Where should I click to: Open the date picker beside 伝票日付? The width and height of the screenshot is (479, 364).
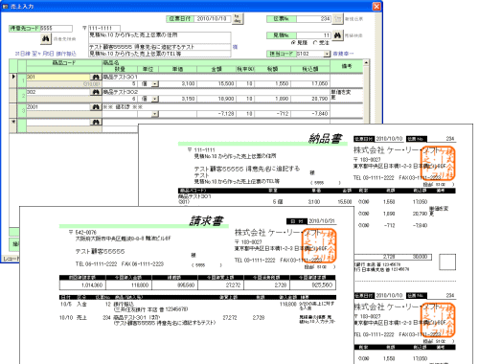point(238,18)
